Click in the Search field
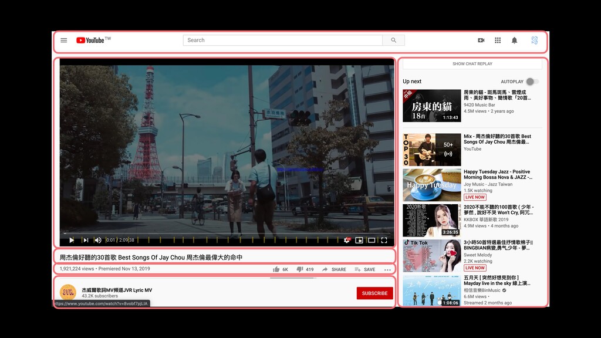This screenshot has height=338, width=601. 283,40
